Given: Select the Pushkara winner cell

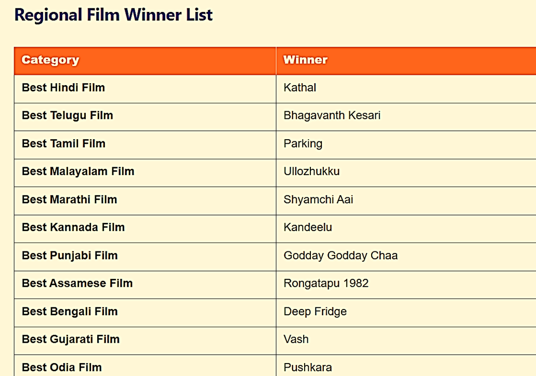Looking at the screenshot, I should [406, 366].
